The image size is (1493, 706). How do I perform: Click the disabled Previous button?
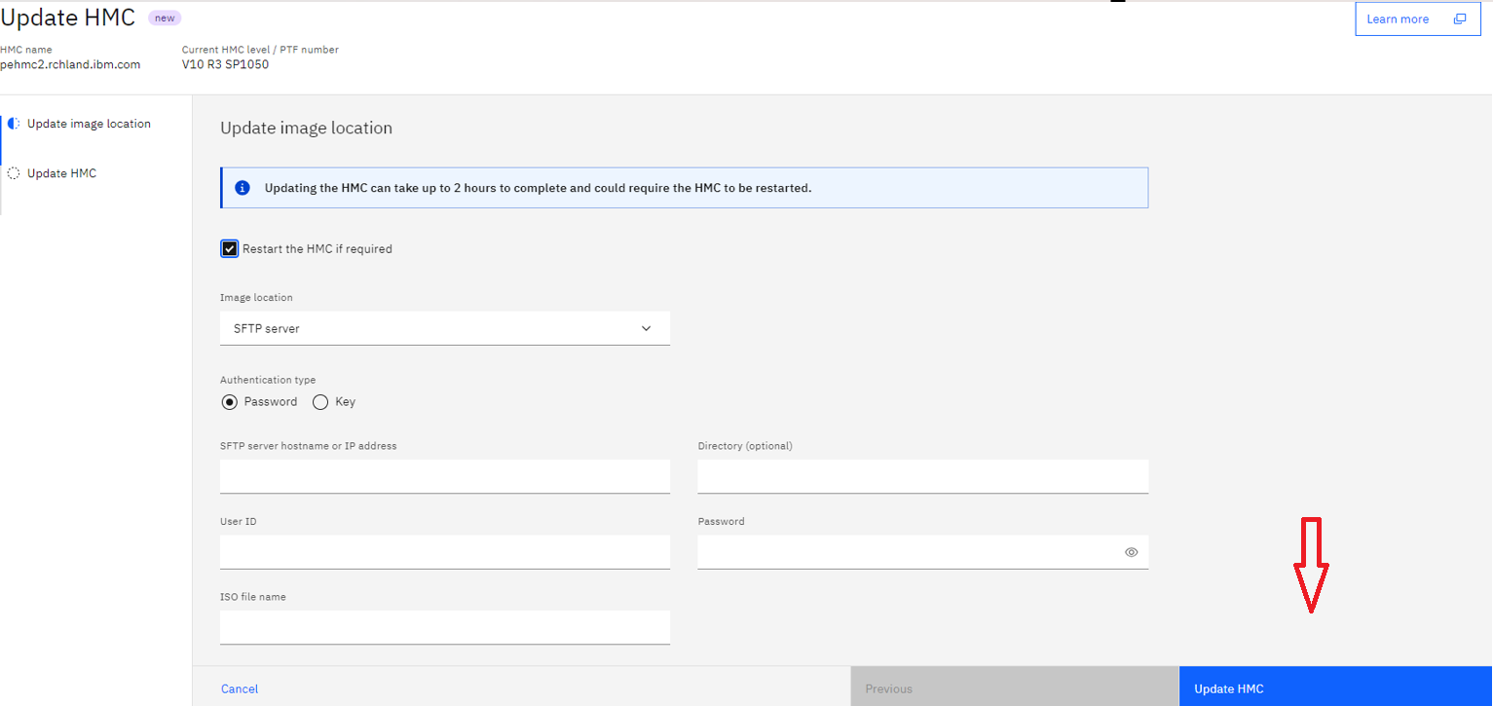pyautogui.click(x=1015, y=688)
